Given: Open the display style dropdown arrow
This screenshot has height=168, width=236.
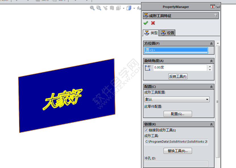Looking at the screenshot, I should (x=134, y=8).
